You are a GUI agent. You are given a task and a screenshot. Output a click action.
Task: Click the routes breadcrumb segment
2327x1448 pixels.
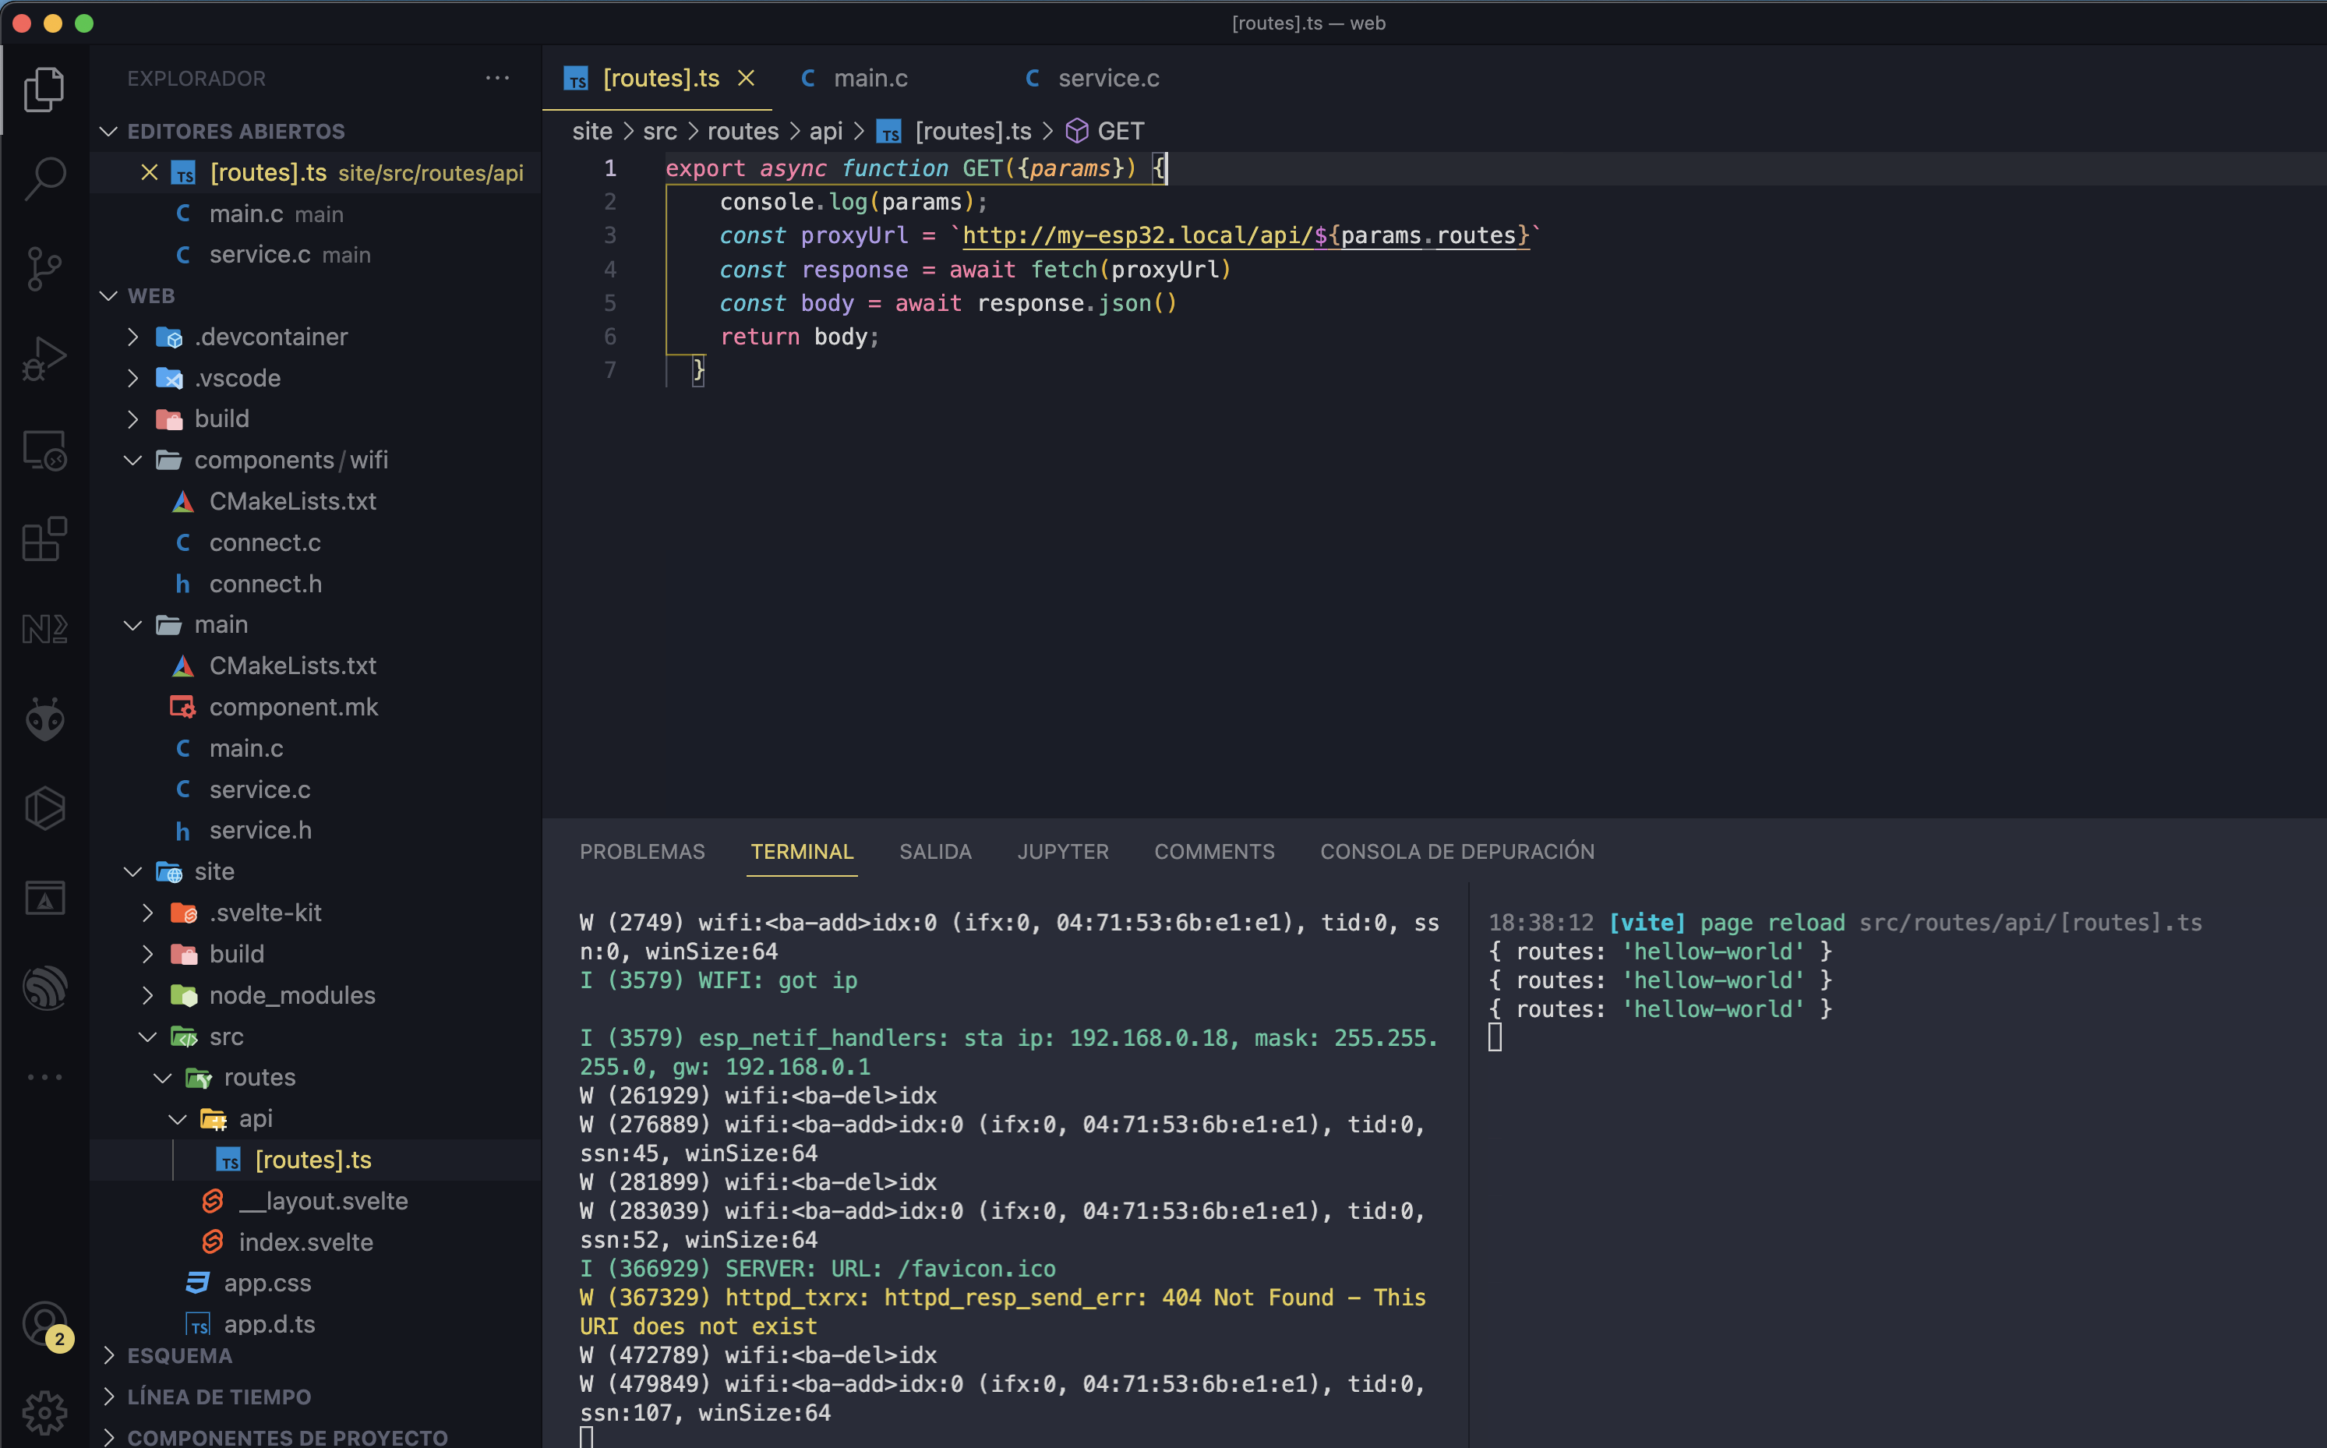pyautogui.click(x=742, y=131)
